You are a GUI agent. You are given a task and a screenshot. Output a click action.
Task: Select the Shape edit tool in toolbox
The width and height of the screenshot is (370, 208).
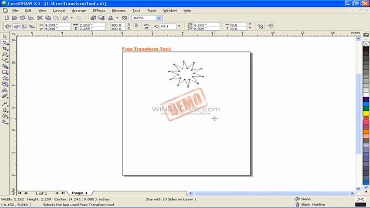coord(5,42)
